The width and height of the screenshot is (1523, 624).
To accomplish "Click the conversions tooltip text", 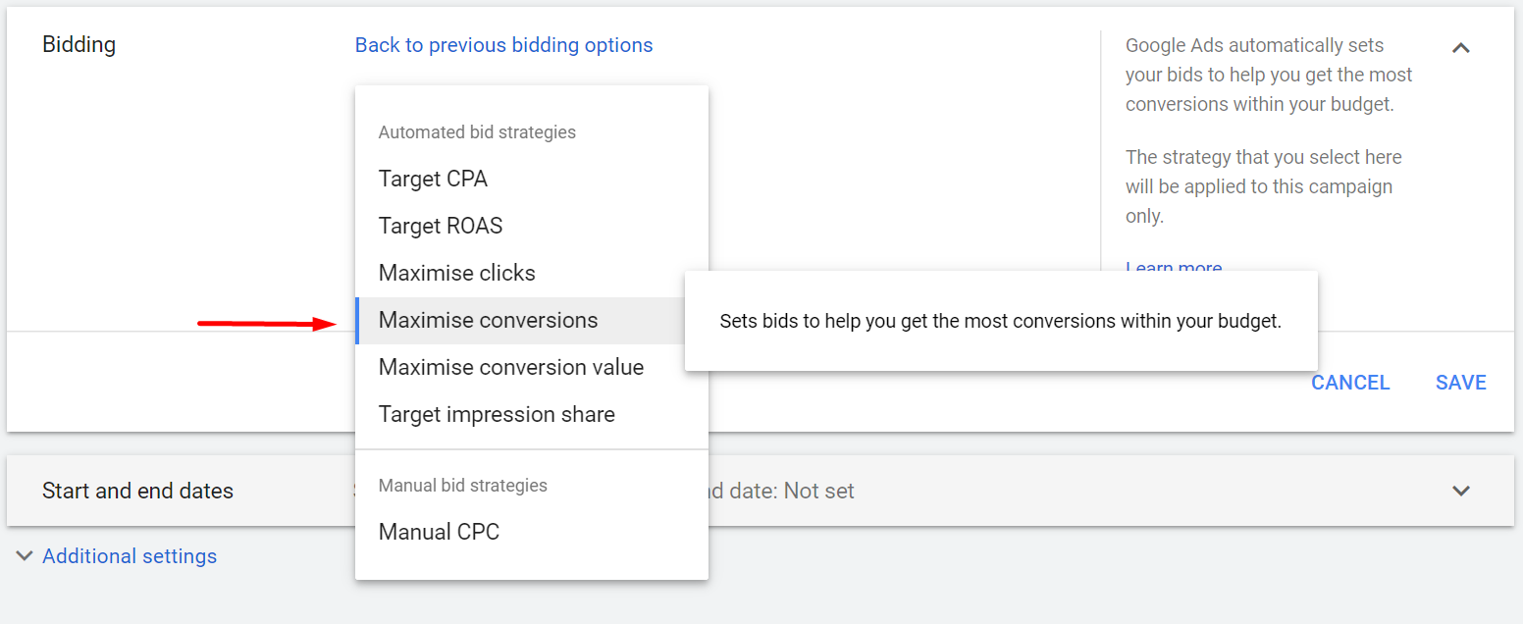I will click(1001, 321).
